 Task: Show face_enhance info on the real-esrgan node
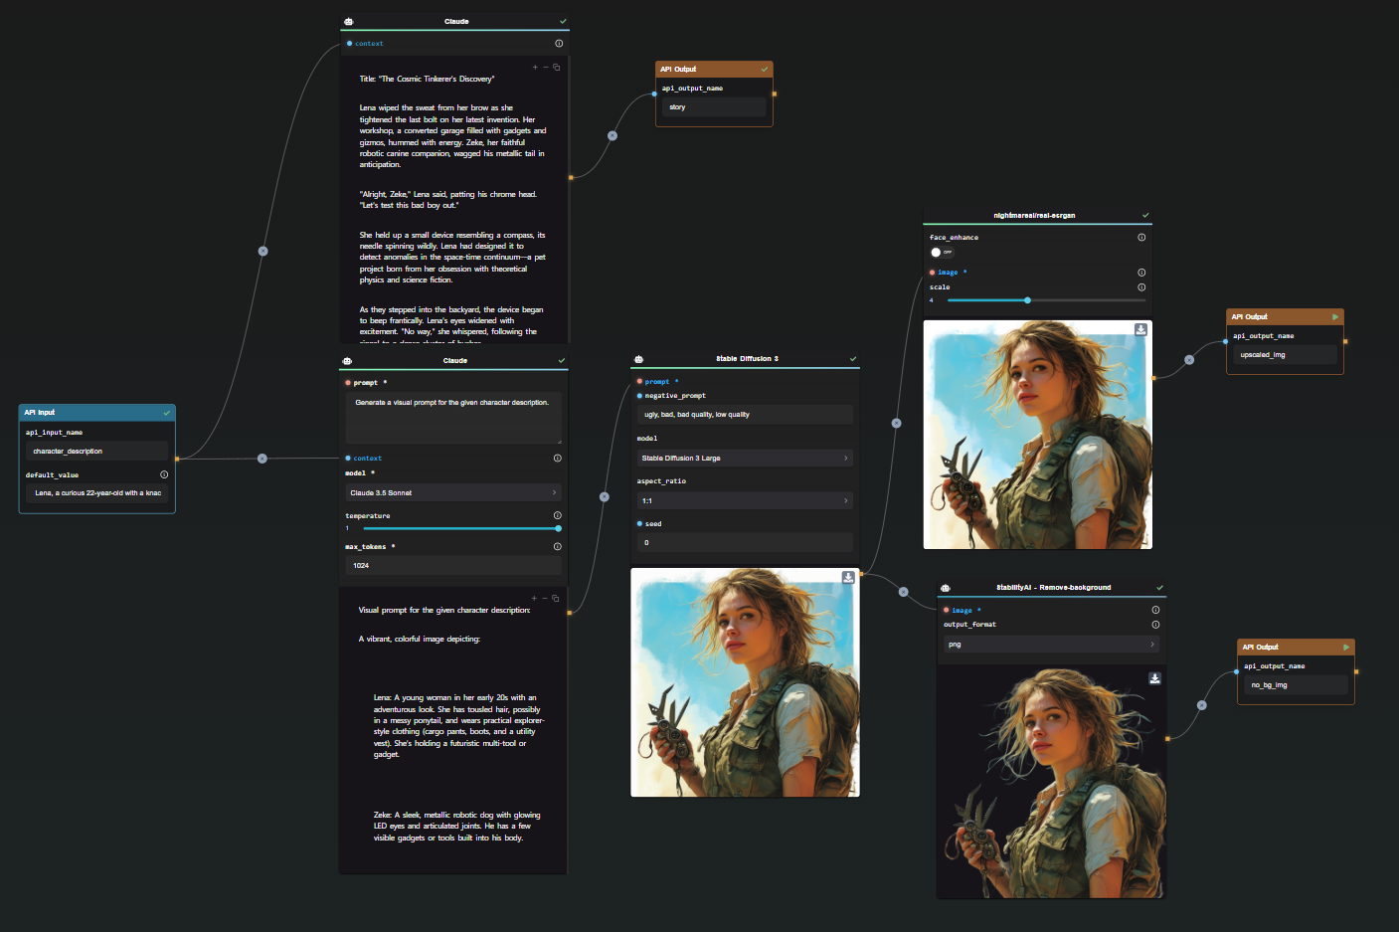click(x=1141, y=237)
